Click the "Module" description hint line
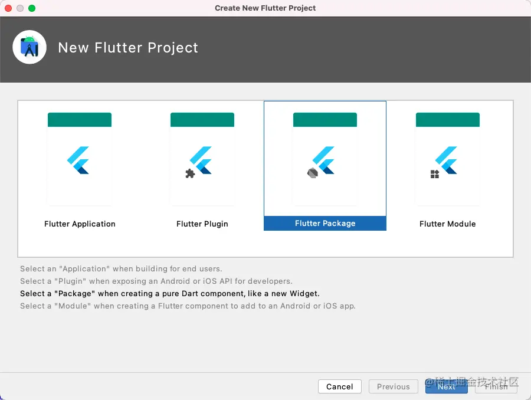531x400 pixels. 188,306
